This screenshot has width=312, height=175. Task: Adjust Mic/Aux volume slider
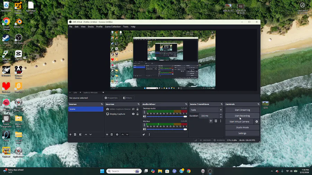click(x=167, y=129)
